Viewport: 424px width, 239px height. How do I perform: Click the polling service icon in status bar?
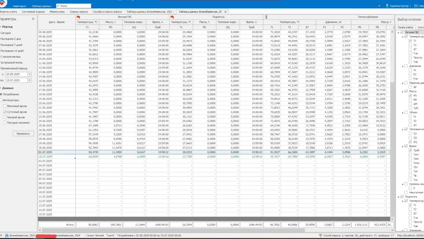coord(320,235)
